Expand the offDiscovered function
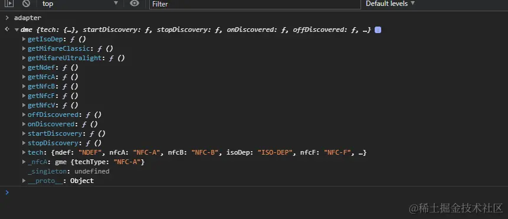Viewport: 508px width, 219px height. (24, 115)
